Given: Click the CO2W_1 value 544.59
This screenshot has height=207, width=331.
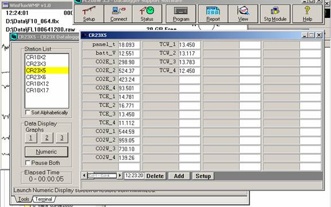Looking at the screenshot, I should (x=129, y=132).
